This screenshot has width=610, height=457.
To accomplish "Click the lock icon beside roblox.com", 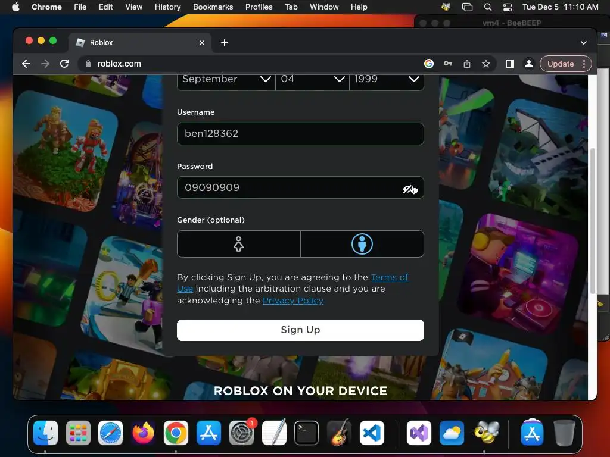I will point(88,64).
